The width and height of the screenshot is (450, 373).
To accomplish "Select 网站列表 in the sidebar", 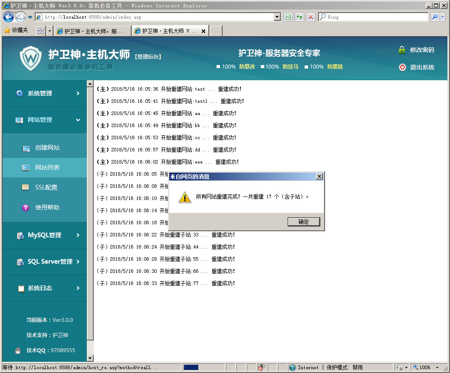I will point(45,167).
